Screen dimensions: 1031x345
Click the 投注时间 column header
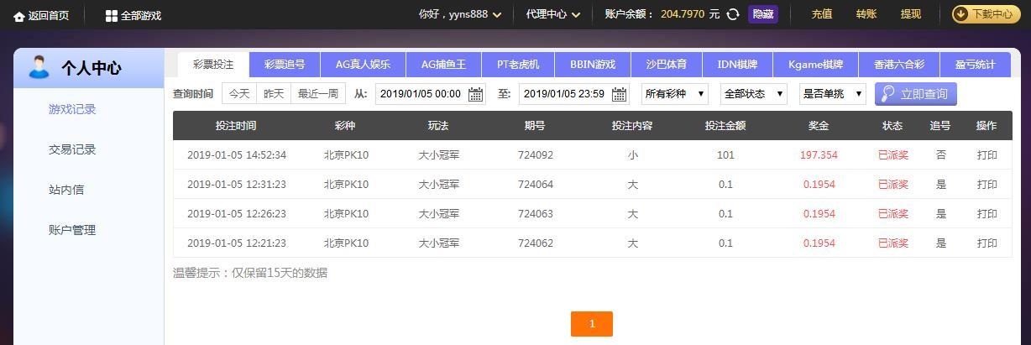pyautogui.click(x=236, y=126)
